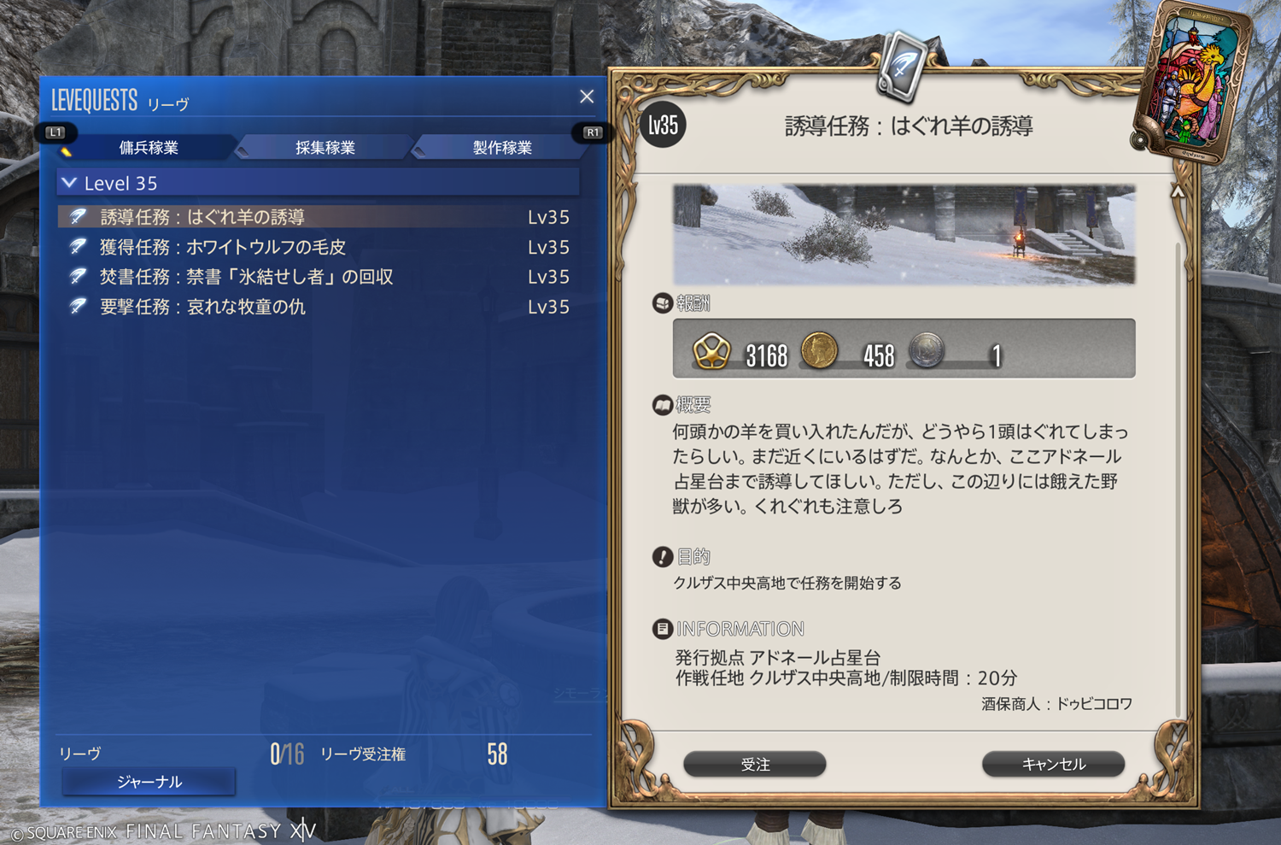Click the feather icon beside 要撃任務

[78, 306]
